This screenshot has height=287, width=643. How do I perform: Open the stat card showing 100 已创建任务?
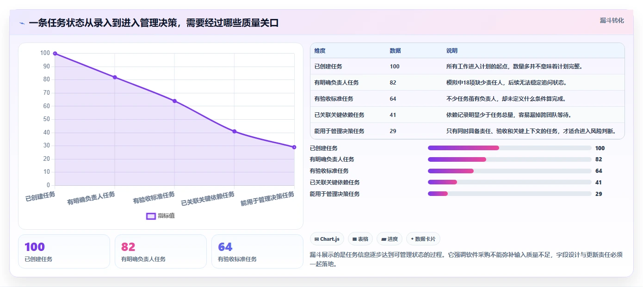[64, 251]
